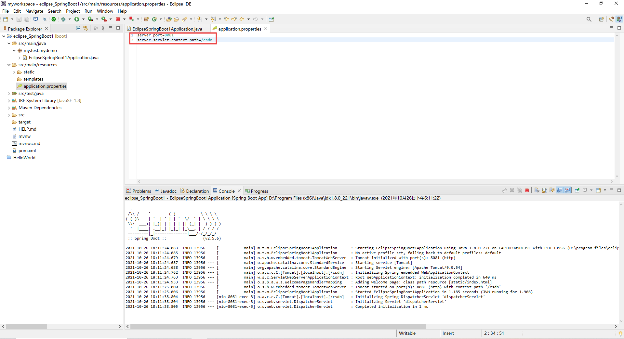Click the Previous Annotation arrow icon

(213, 19)
